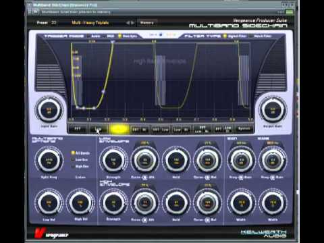Listen to the Low Band only
324x243 pixels.
click(80, 160)
